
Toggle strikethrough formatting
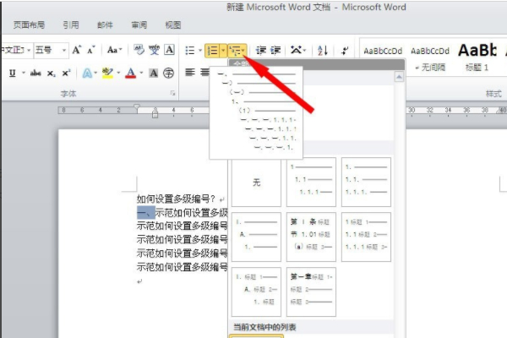click(x=35, y=74)
